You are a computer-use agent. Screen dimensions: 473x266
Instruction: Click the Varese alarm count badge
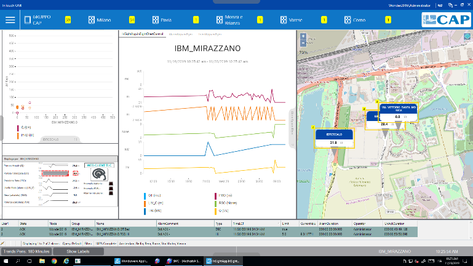pyautogui.click(x=324, y=20)
